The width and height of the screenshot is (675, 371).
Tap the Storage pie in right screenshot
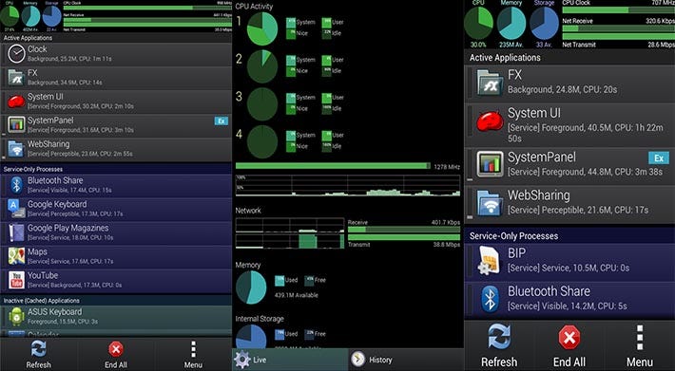544,23
